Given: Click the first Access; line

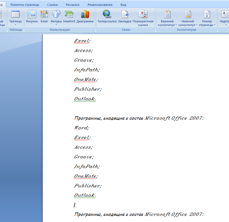Looking at the screenshot, I should pyautogui.click(x=83, y=50).
